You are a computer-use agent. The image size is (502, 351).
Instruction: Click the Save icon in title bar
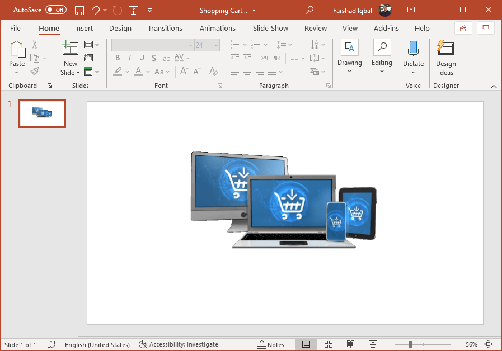coord(79,10)
